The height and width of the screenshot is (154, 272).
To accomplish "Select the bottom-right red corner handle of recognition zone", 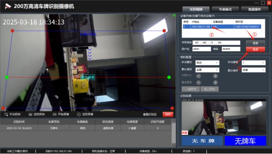I will pos(172,108).
